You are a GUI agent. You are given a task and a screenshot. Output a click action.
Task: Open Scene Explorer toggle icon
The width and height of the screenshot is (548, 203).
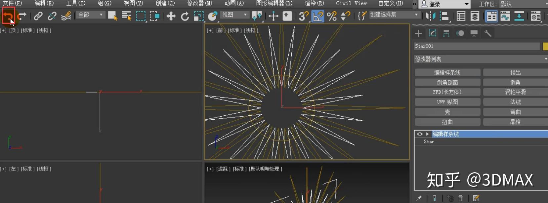tap(461, 16)
